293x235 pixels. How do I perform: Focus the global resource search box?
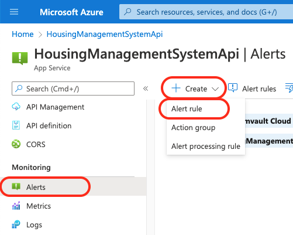[x=206, y=12]
